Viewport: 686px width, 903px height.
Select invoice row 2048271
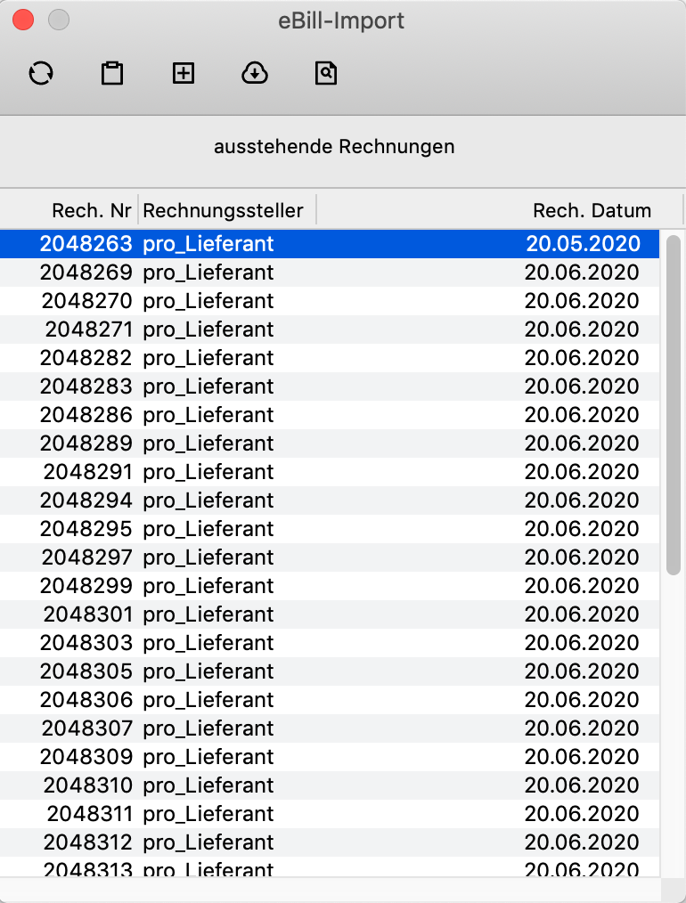[330, 329]
